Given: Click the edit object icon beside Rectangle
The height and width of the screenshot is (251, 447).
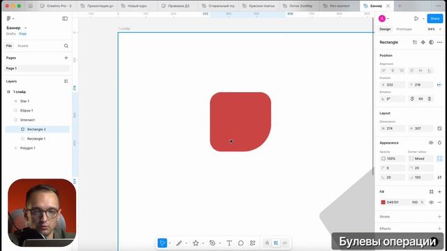Looking at the screenshot, I should tap(415, 43).
